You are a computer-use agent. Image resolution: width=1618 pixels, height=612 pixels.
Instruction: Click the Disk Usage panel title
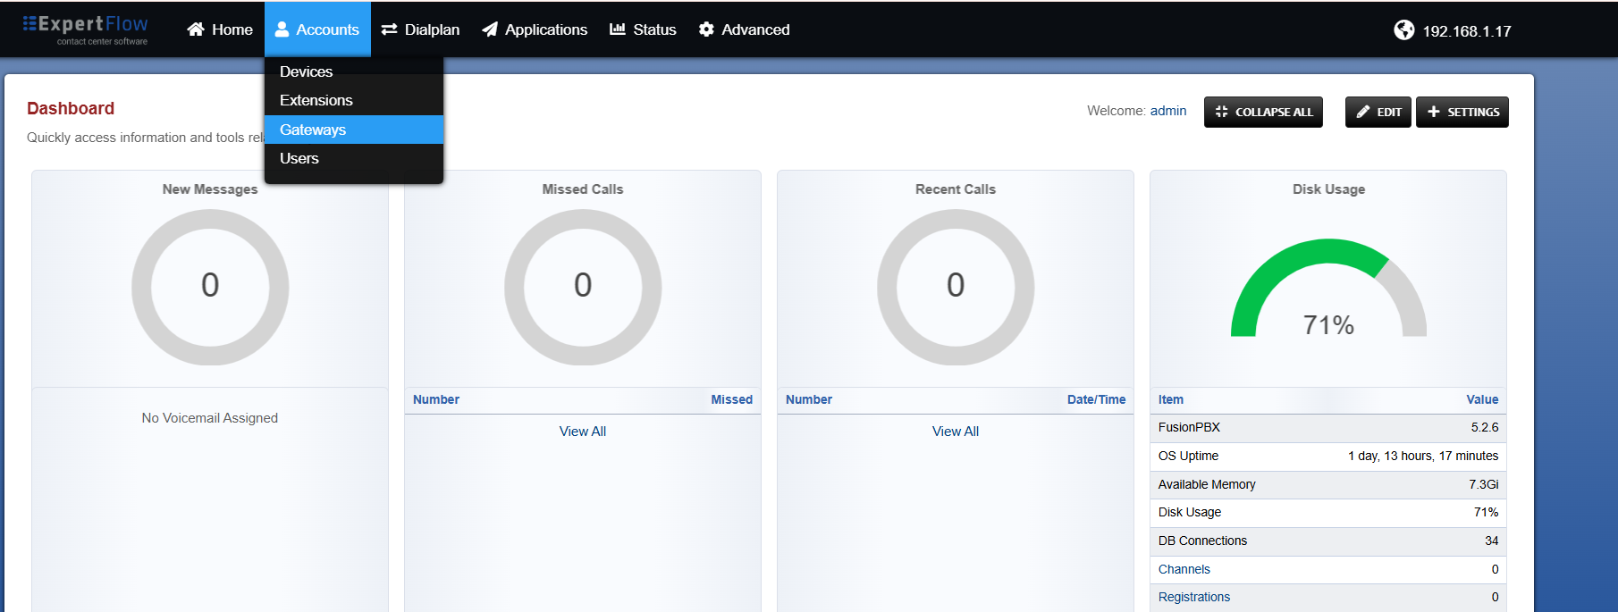pos(1328,189)
